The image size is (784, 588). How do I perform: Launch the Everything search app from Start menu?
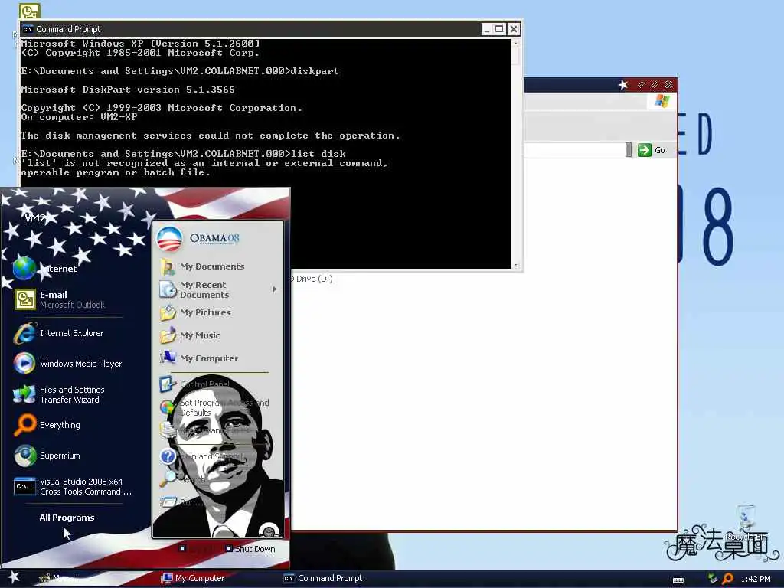point(47,425)
